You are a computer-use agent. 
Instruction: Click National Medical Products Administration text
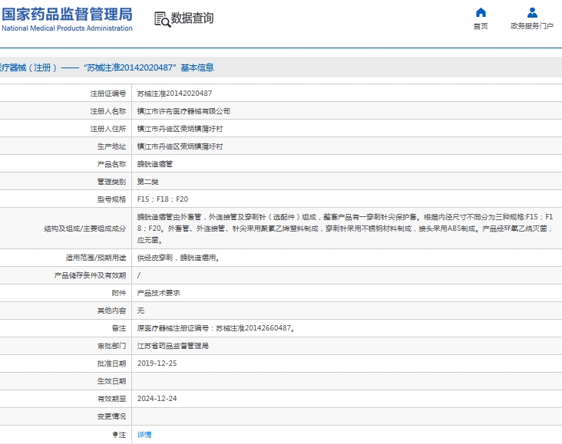tap(67, 28)
